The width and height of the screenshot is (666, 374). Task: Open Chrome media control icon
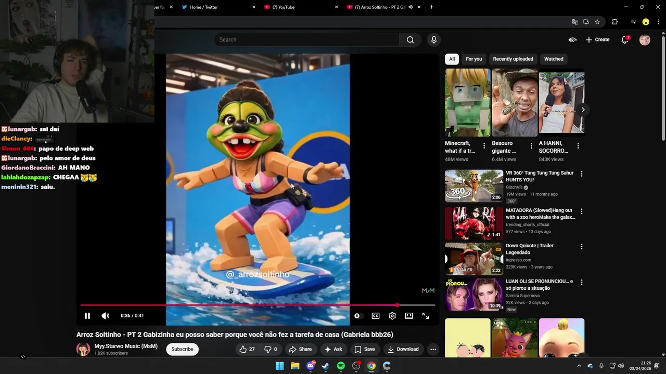pos(633,22)
